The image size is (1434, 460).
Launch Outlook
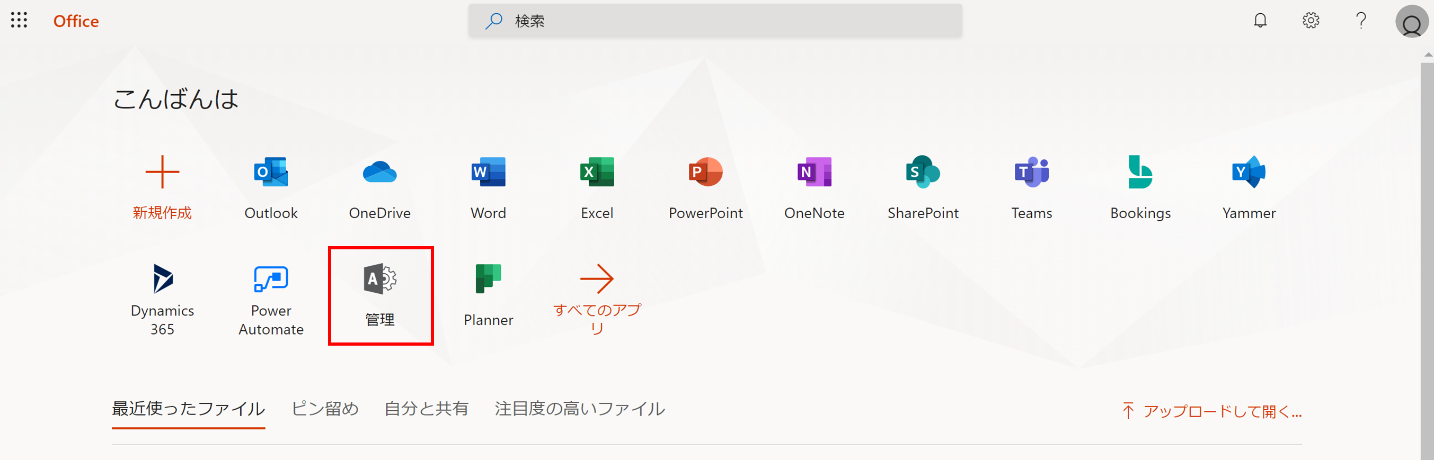(271, 187)
